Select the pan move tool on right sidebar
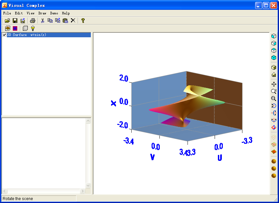 click(274, 84)
